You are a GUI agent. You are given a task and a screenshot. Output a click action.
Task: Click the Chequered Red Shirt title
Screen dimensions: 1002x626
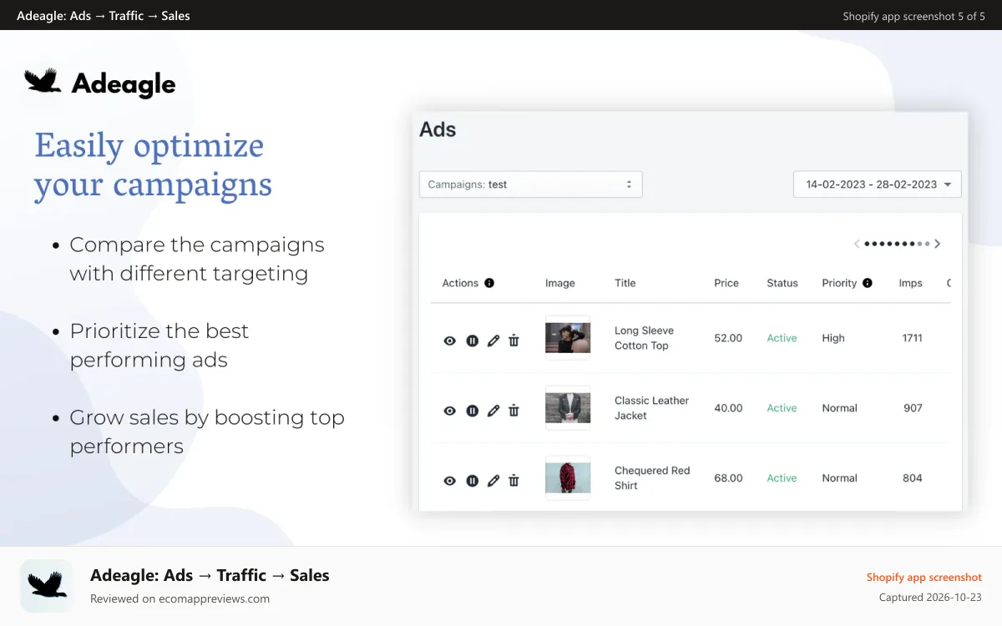[x=652, y=478]
